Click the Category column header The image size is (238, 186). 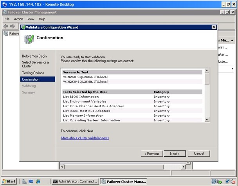(x=161, y=92)
